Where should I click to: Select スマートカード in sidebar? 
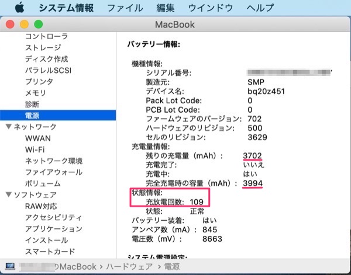pos(50,251)
